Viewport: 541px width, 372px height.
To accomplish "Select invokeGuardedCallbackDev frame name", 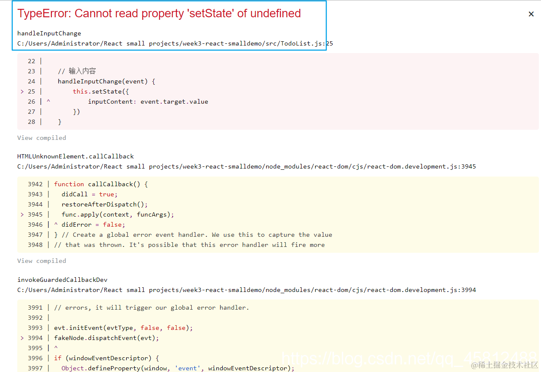I will (62, 280).
